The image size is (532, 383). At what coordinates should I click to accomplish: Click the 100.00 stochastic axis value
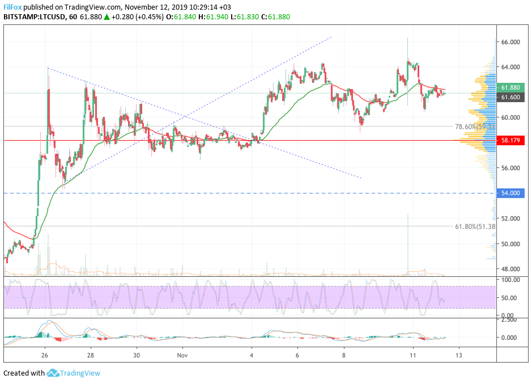point(510,280)
